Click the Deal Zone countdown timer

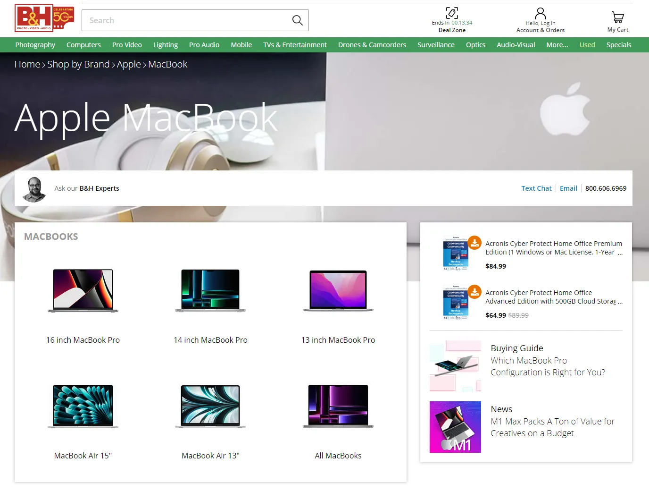point(462,23)
